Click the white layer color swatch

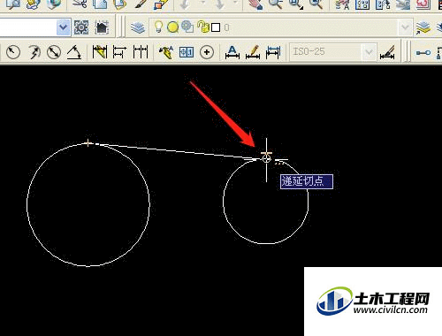click(x=216, y=27)
